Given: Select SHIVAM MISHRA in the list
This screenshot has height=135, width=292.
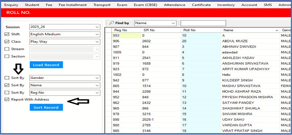Looking at the screenshot, I should pyautogui.click(x=250, y=114).
